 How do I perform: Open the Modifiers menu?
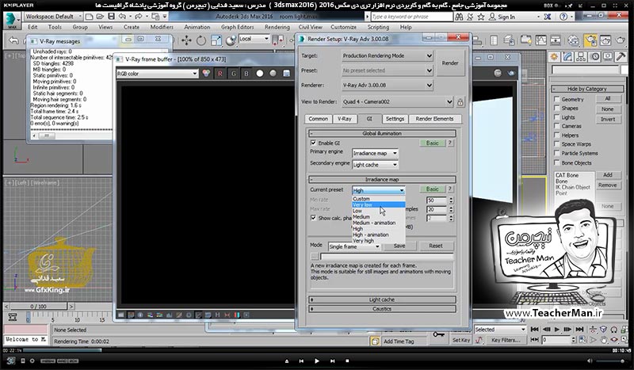[162, 27]
